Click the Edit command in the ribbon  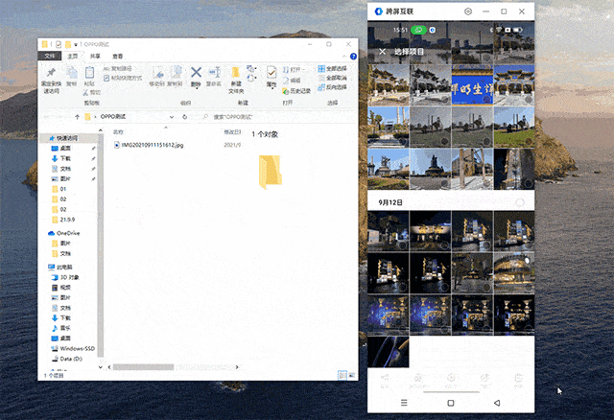point(292,81)
